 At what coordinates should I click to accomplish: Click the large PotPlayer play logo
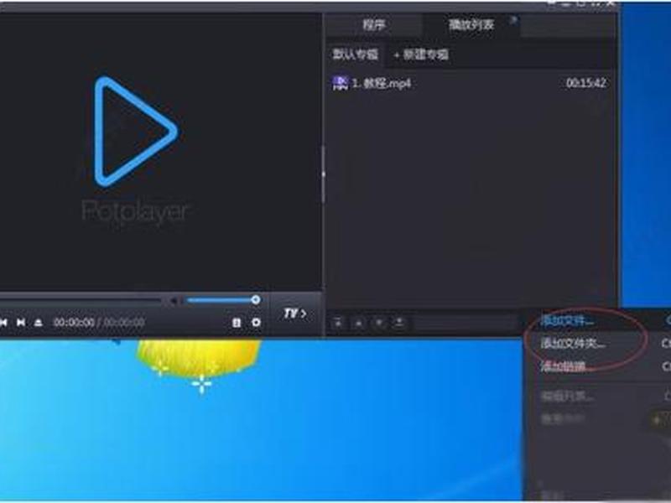(136, 132)
